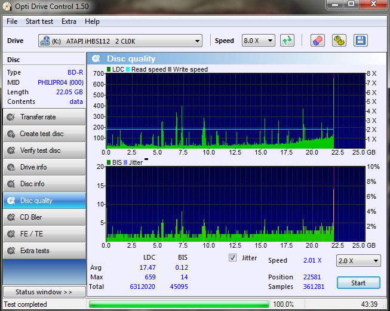Click the disc Type value BD-R
The width and height of the screenshot is (390, 311).
point(75,72)
